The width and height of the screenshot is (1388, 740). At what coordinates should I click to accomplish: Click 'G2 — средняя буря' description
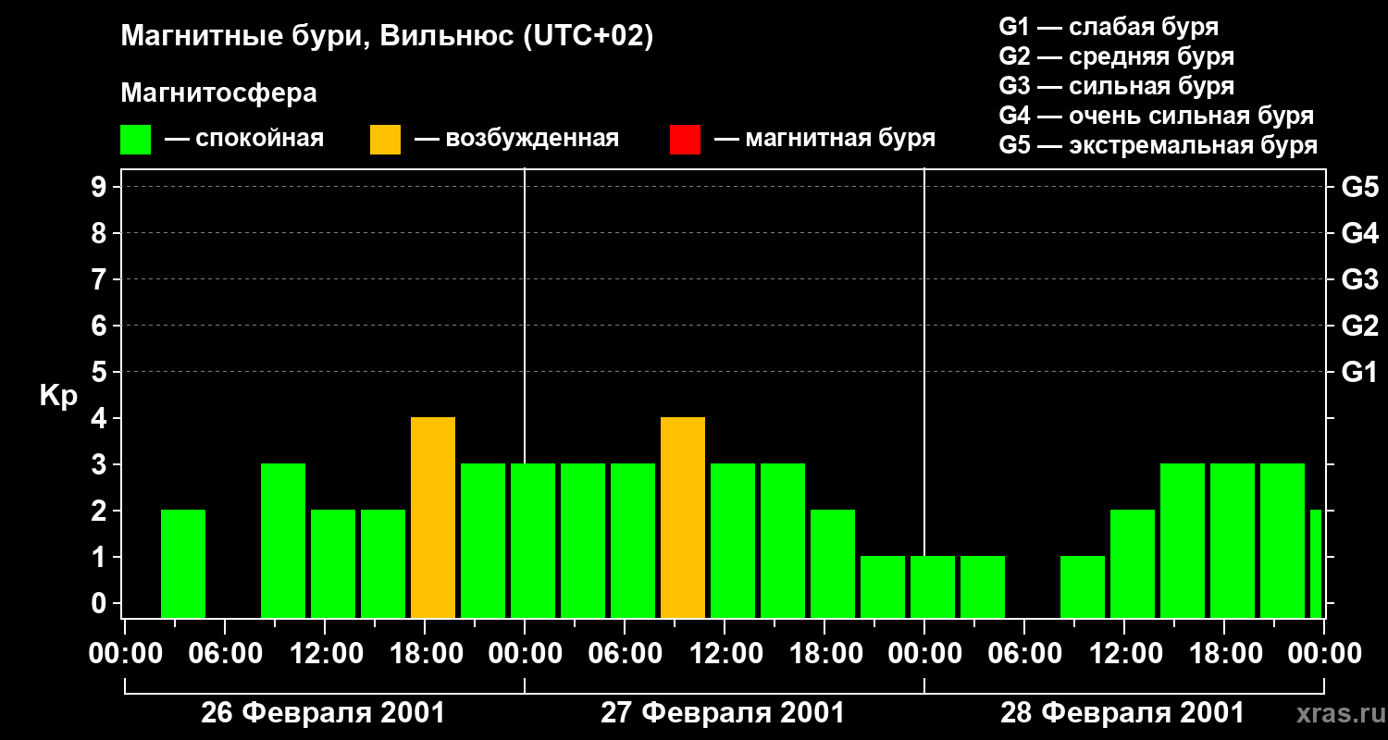[x=1116, y=56]
